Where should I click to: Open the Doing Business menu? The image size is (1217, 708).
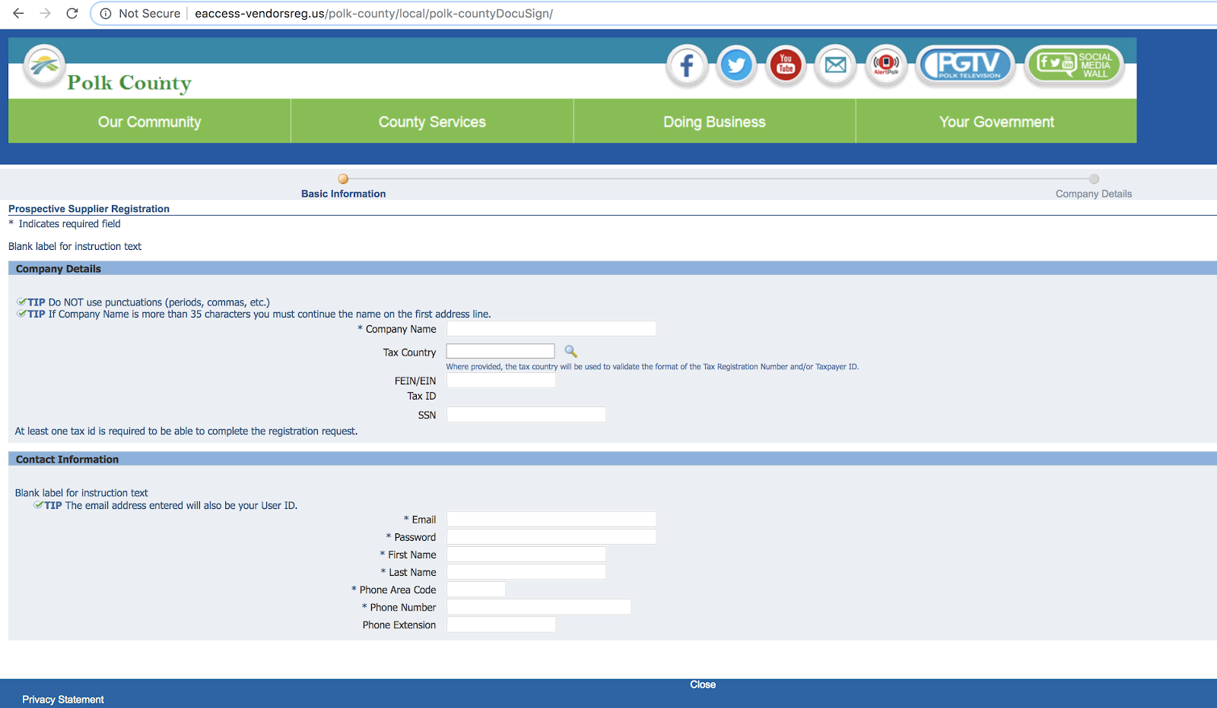(715, 122)
